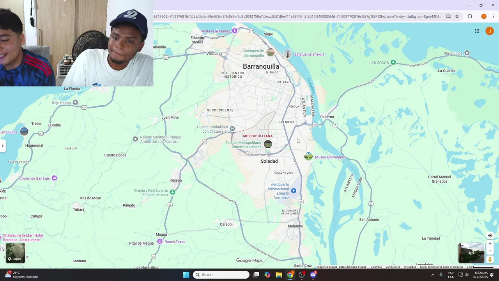Open the ESP LAA language switcher

click(x=451, y=275)
